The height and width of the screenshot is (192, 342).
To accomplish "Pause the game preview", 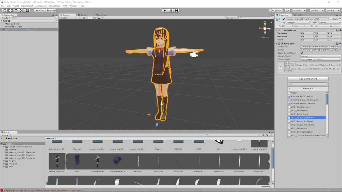I will tap(171, 10).
